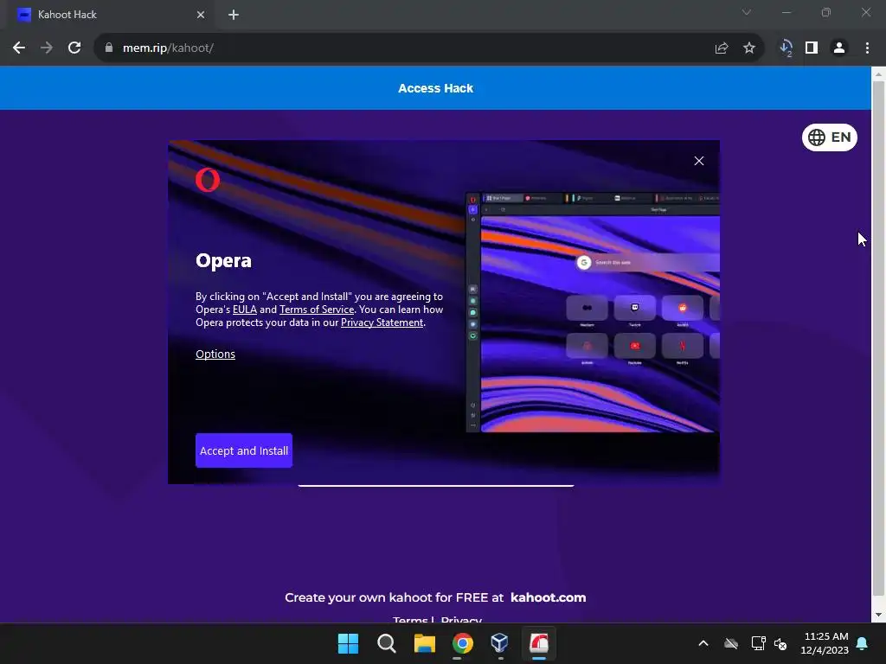Open red app icon in taskbar
The height and width of the screenshot is (664, 886).
click(538, 643)
